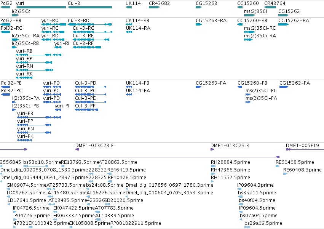Select the CG15262-PA protein label
324x229 pixels.
point(295,83)
